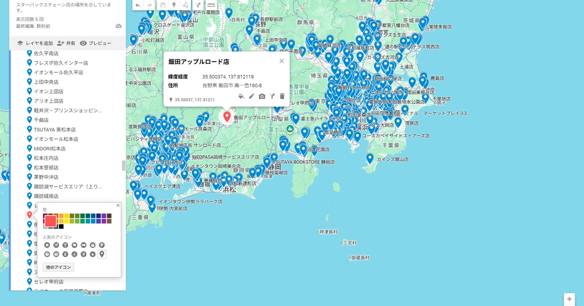Pick the black color swatch
Screen dimensions: 584x306
[61, 226]
